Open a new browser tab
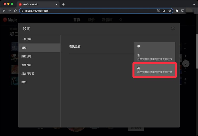The height and width of the screenshot is (136, 198). tap(63, 4)
